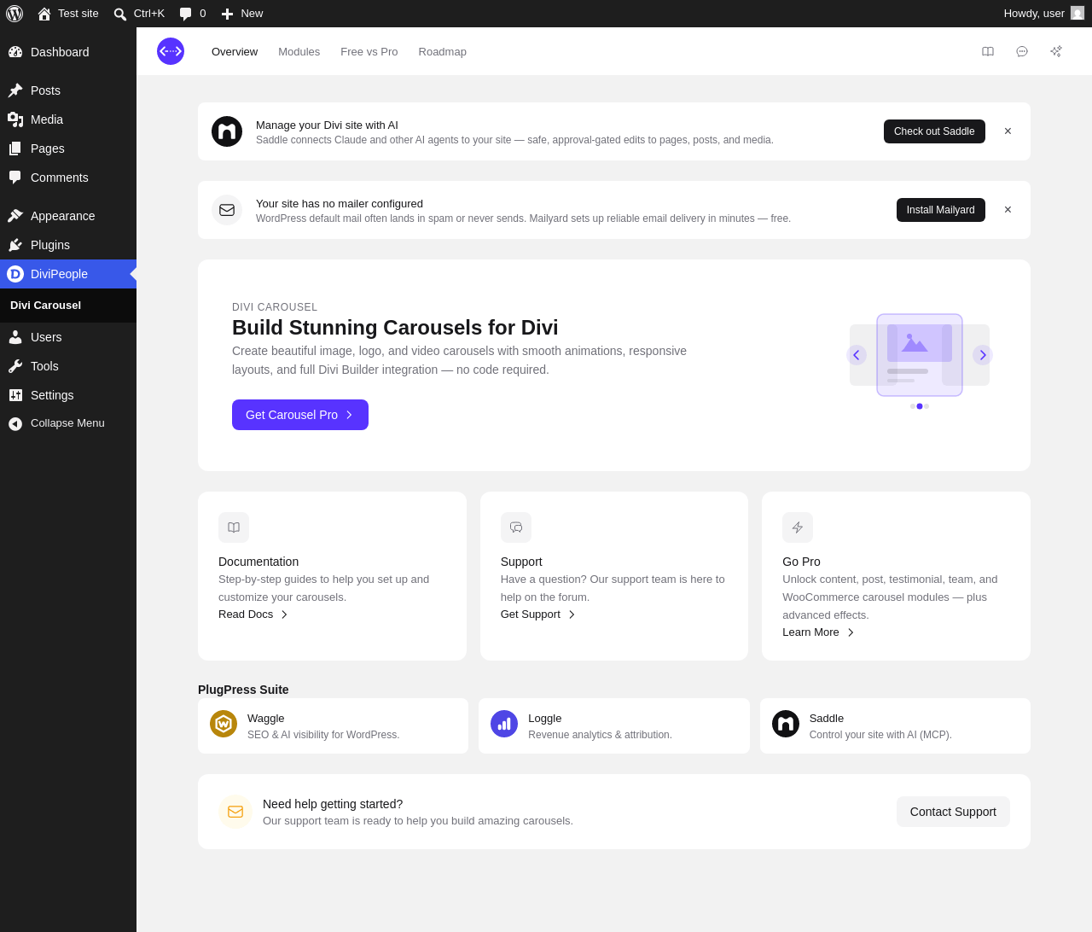
Task: Open Appearance in admin sidebar
Action: pyautogui.click(x=68, y=216)
